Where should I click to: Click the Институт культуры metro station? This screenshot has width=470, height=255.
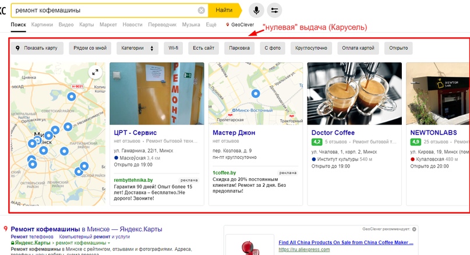tap(338, 159)
